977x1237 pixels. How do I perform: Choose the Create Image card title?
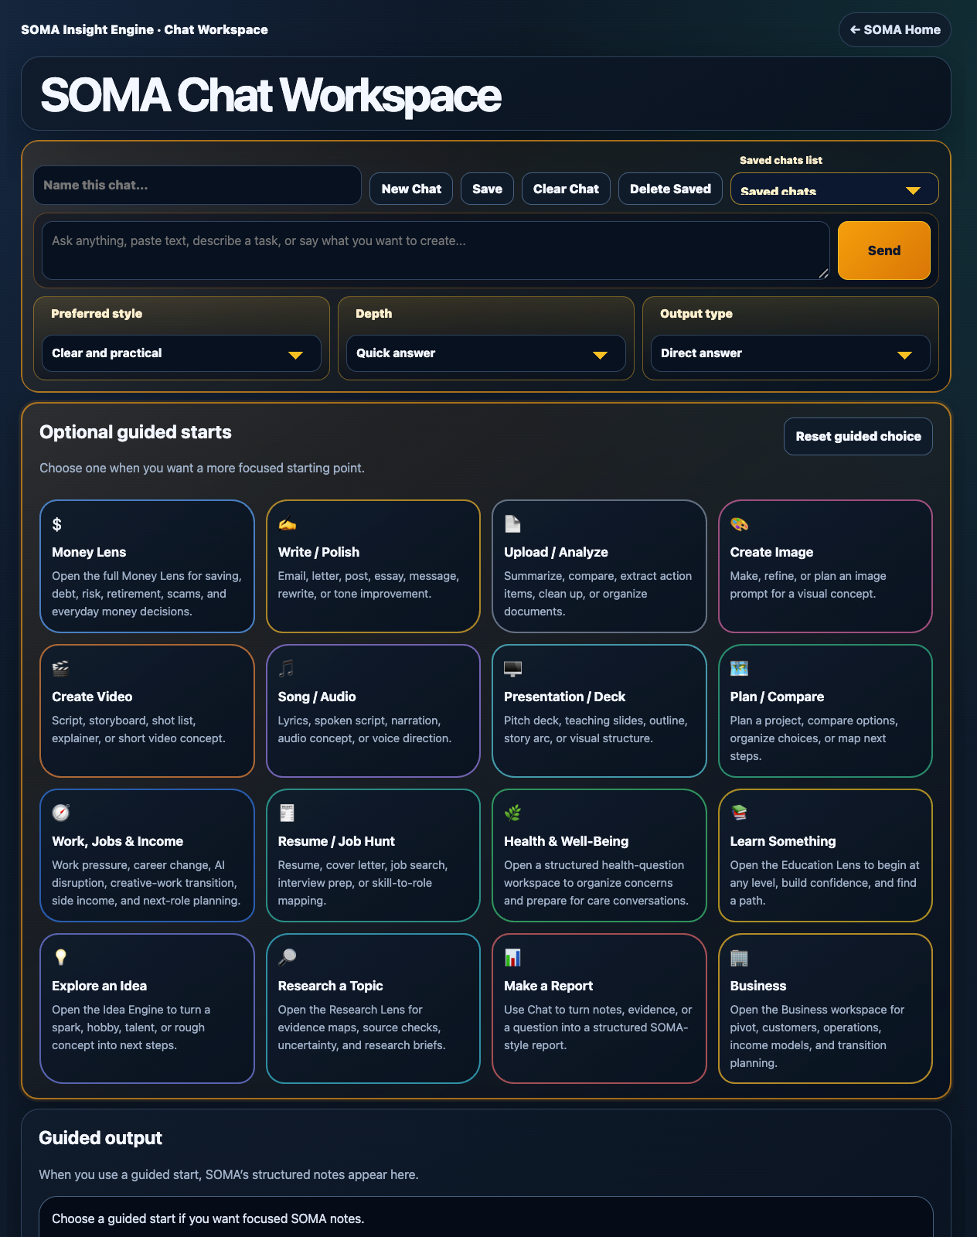pos(771,552)
